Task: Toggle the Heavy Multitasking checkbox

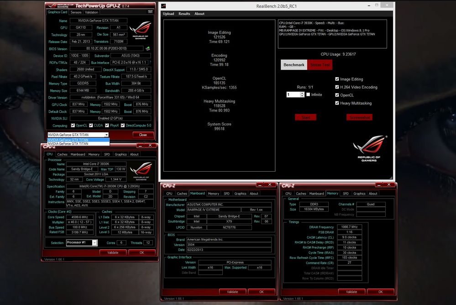Action: (337, 103)
